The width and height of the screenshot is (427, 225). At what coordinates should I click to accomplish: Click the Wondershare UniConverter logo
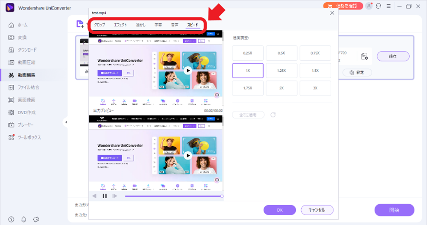(x=10, y=8)
